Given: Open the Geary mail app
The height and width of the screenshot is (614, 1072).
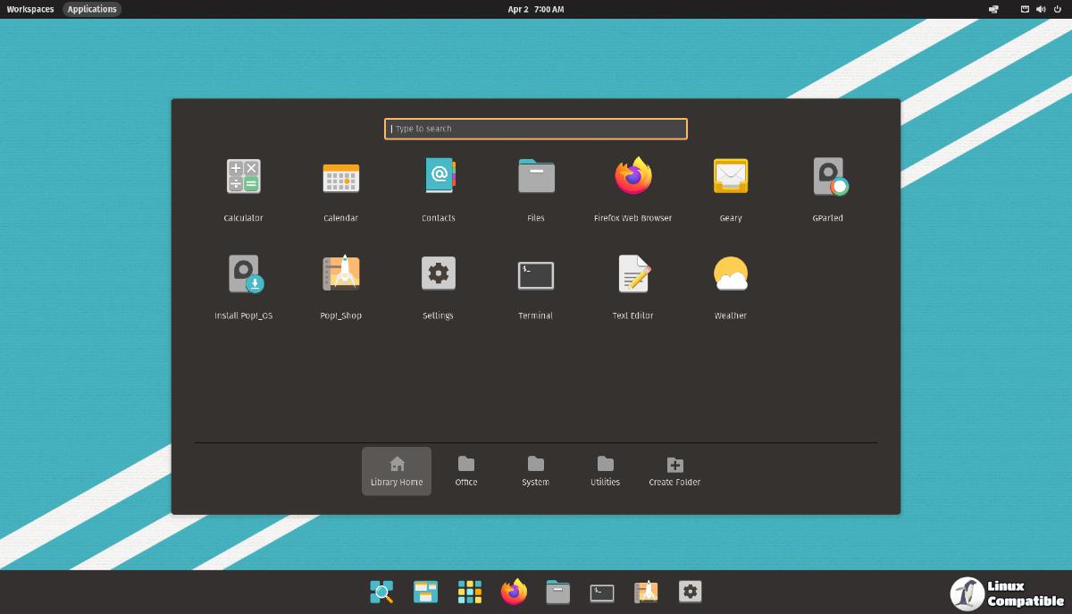Looking at the screenshot, I should pos(730,178).
